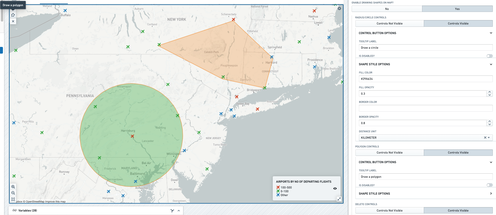
Task: Collapse circle Control Button Options section
Action: [x=491, y=33]
